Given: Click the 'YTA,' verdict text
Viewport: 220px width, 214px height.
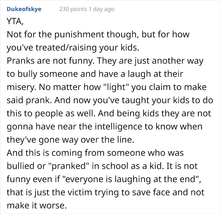Looking at the screenshot, I should (x=15, y=21).
